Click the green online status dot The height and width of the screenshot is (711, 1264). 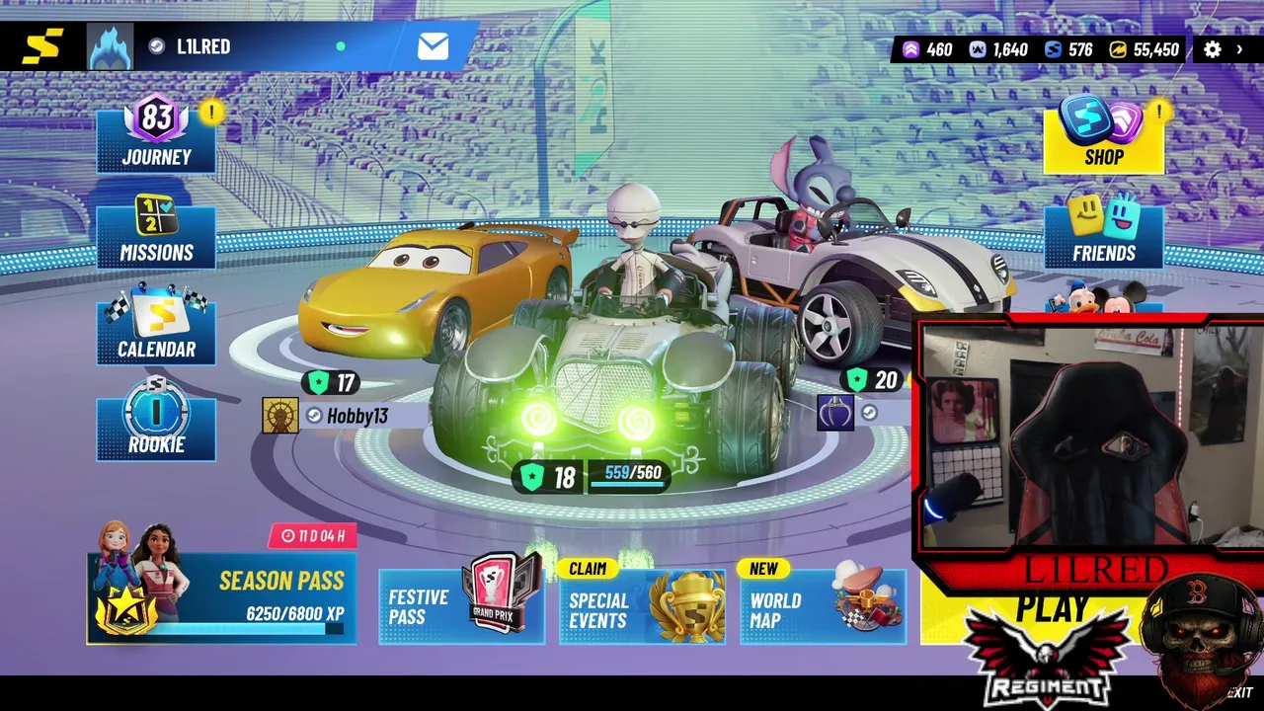[341, 46]
